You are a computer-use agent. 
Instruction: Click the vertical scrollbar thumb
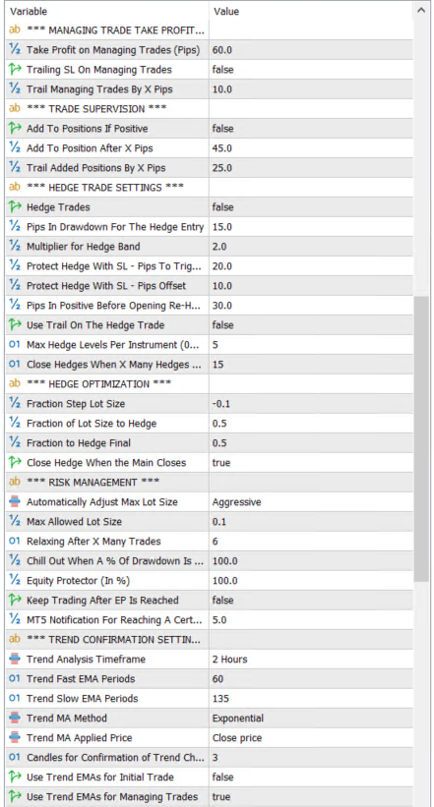[421, 438]
